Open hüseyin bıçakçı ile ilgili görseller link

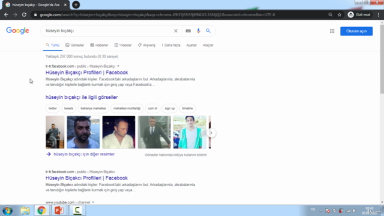[x=82, y=97]
